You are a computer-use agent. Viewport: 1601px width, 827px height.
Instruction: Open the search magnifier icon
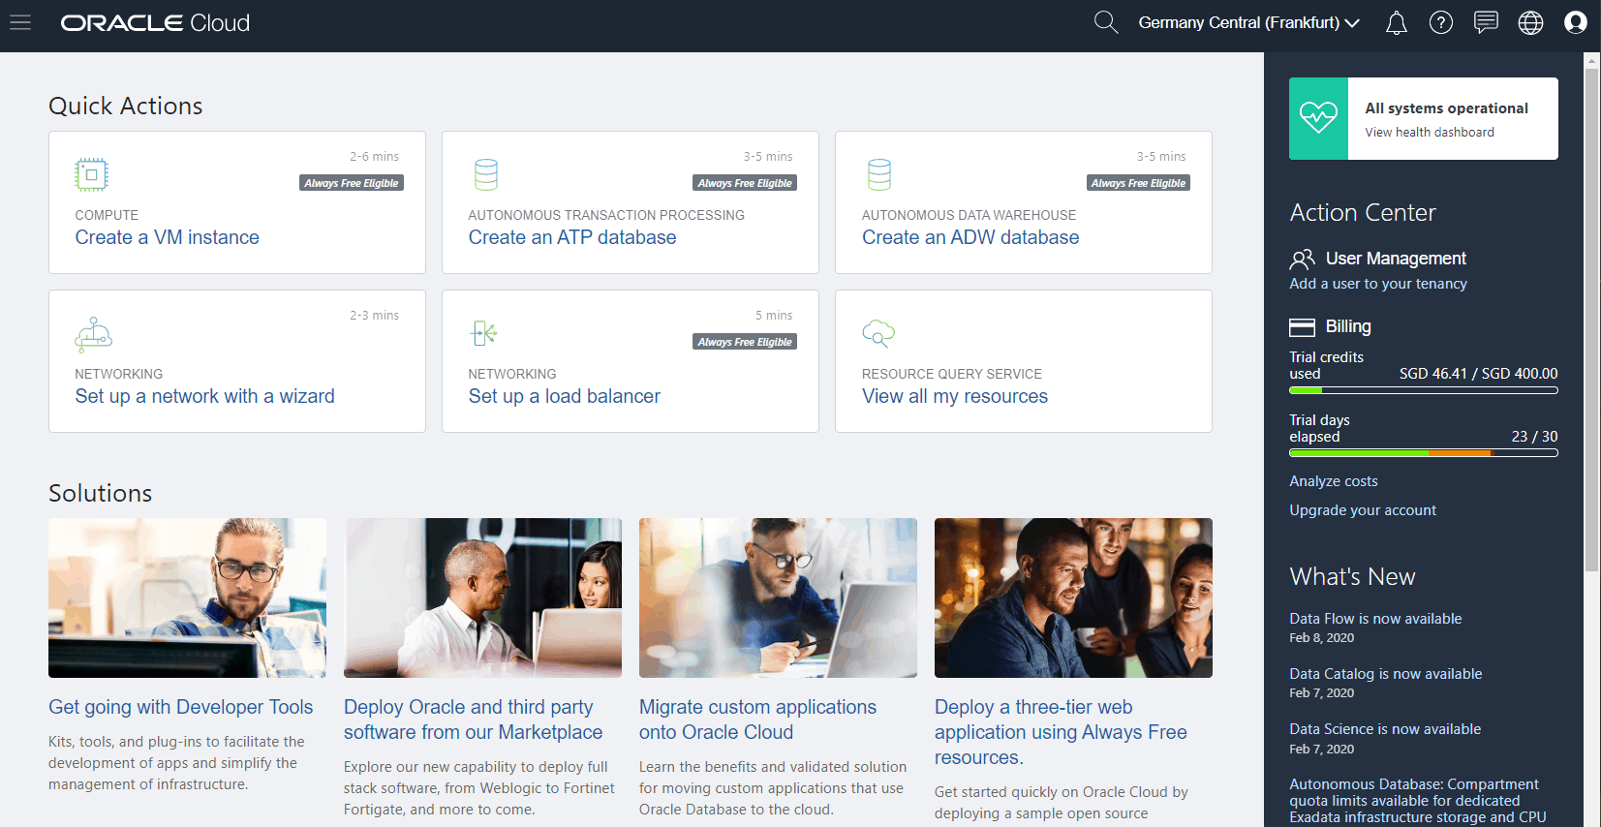(1106, 22)
